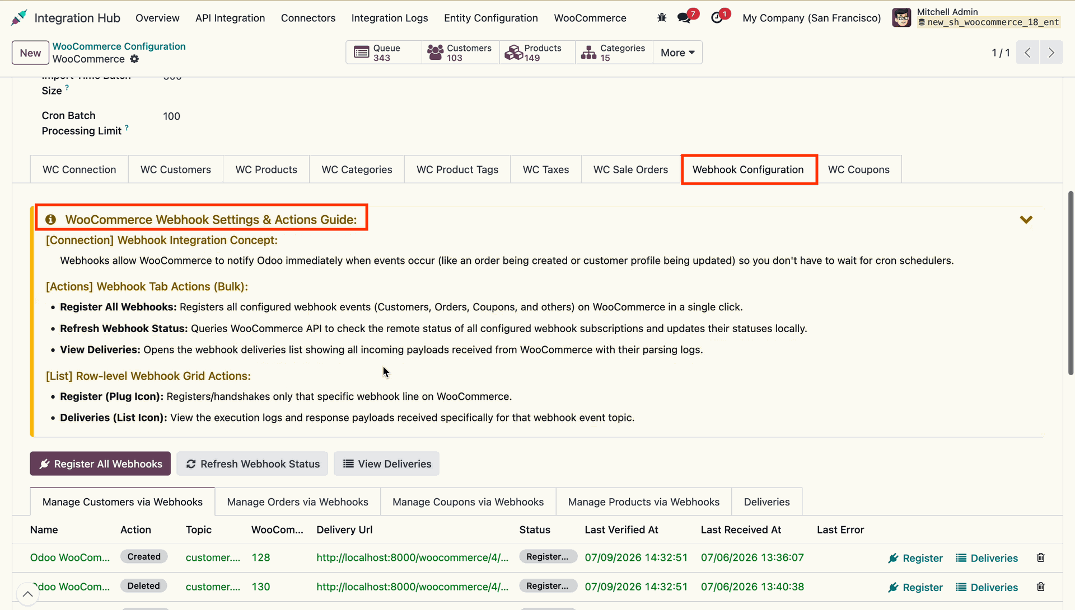
Task: Click help tooltip next to Import Batch Size
Action: pos(67,87)
